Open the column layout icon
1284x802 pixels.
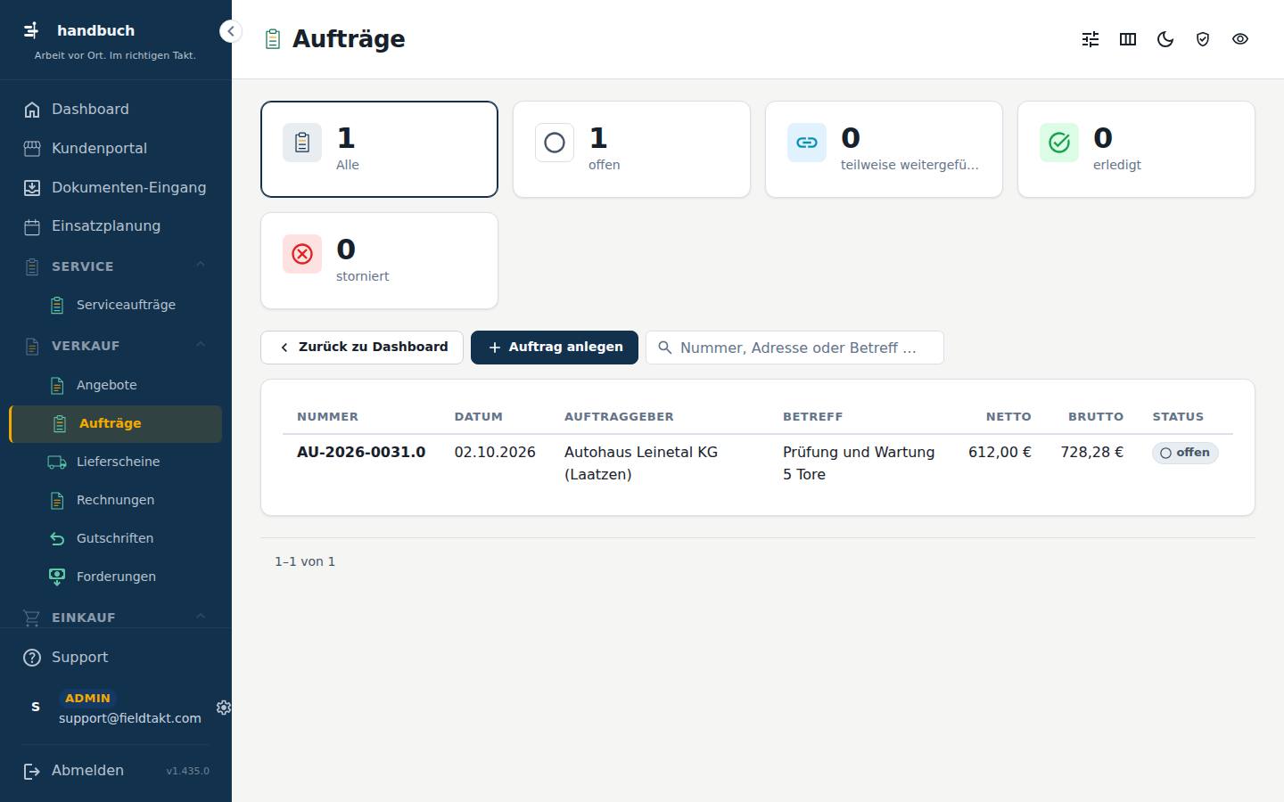click(x=1128, y=39)
